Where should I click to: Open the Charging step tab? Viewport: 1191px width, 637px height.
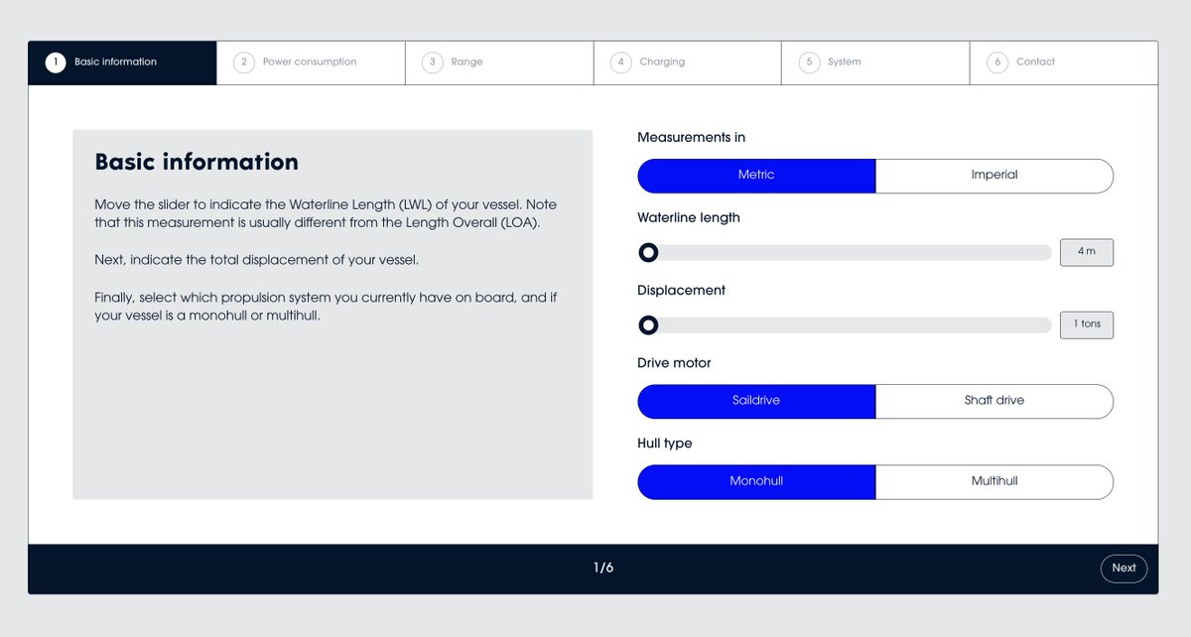coord(688,63)
